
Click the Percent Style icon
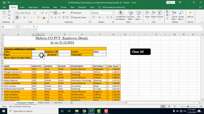click(99, 17)
